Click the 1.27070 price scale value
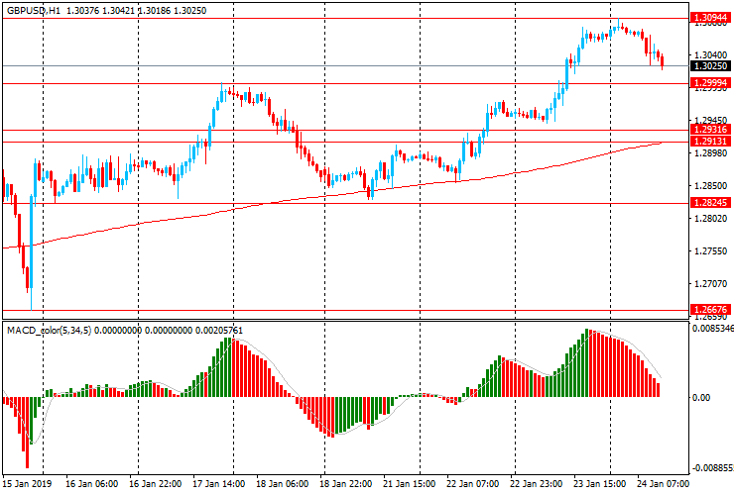This screenshot has width=734, height=495. point(710,284)
